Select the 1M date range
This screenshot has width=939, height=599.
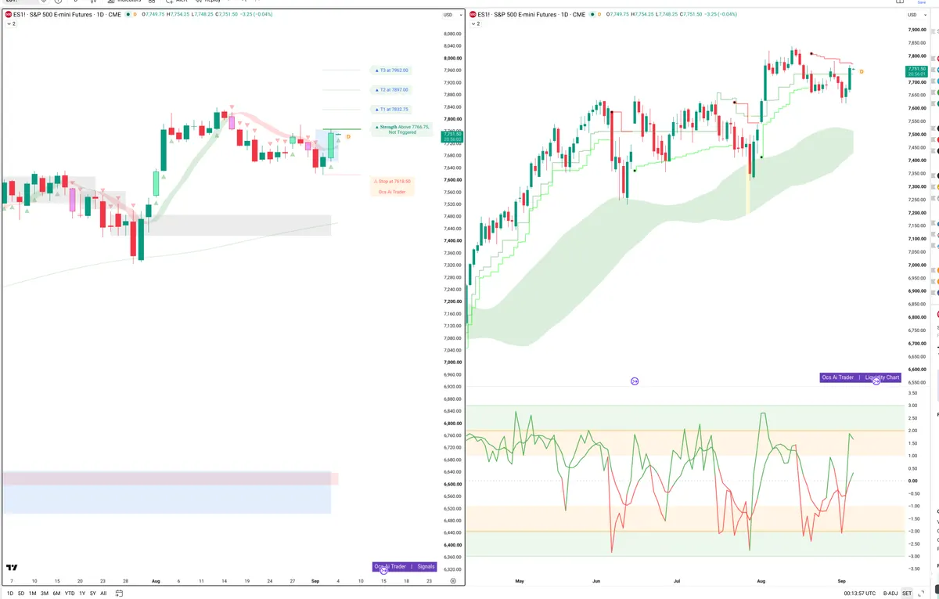pos(33,594)
